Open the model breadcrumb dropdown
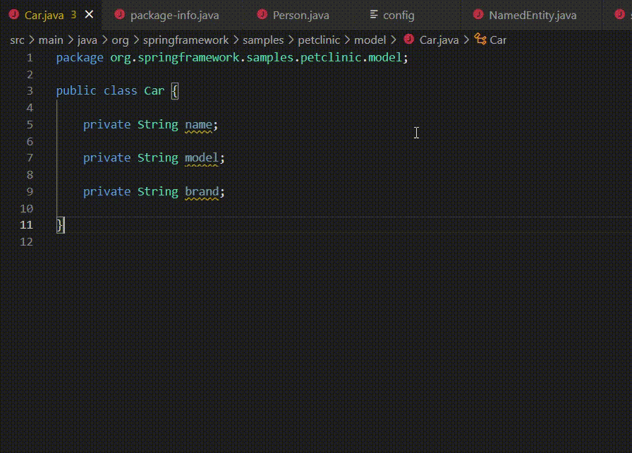Image resolution: width=632 pixels, height=453 pixels. (370, 40)
